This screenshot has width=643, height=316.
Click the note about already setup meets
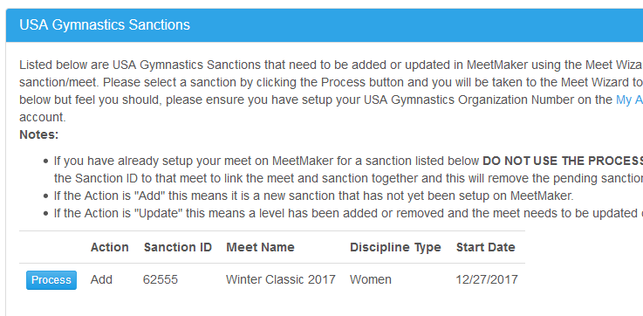coord(348,169)
